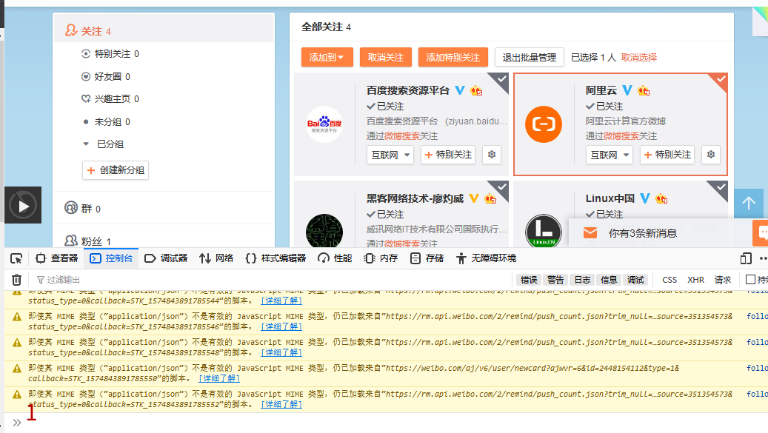Open the 样式编辑器 style editor tab

point(276,258)
